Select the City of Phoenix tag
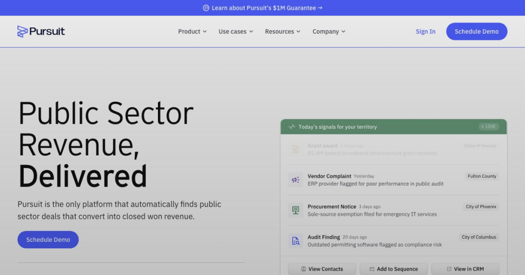Viewport: 525px width, 275px height. pos(481,207)
